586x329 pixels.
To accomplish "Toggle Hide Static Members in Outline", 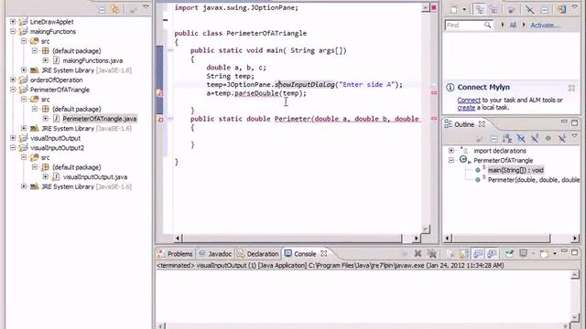I will pyautogui.click(x=535, y=139).
